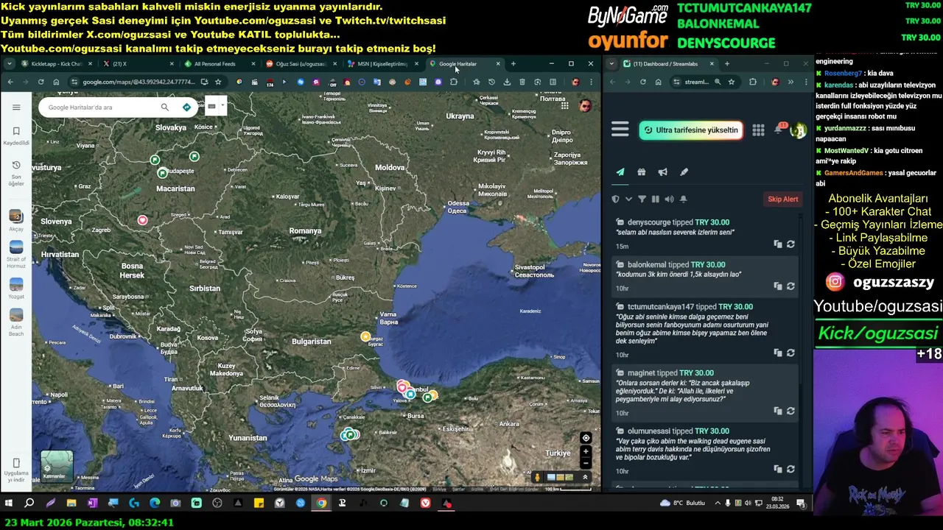Pause the alert queue in Streamlabs
Image resolution: width=943 pixels, height=530 pixels.
click(655, 199)
